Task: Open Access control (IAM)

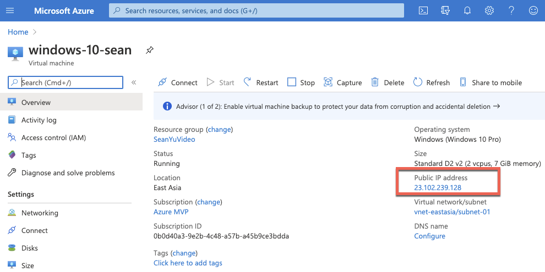Action: tap(53, 137)
